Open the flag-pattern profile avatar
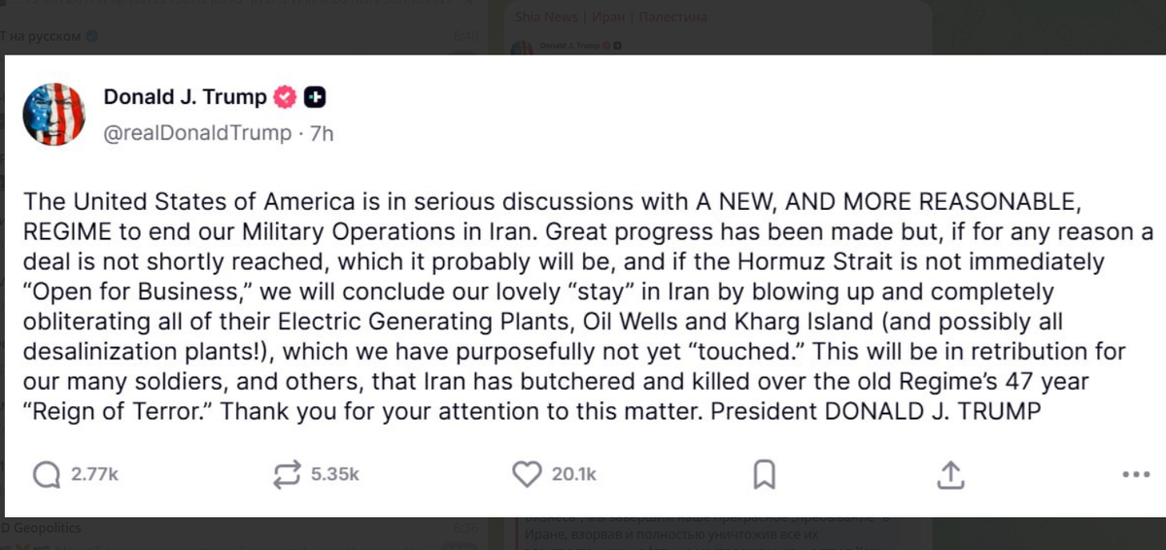 click(55, 115)
